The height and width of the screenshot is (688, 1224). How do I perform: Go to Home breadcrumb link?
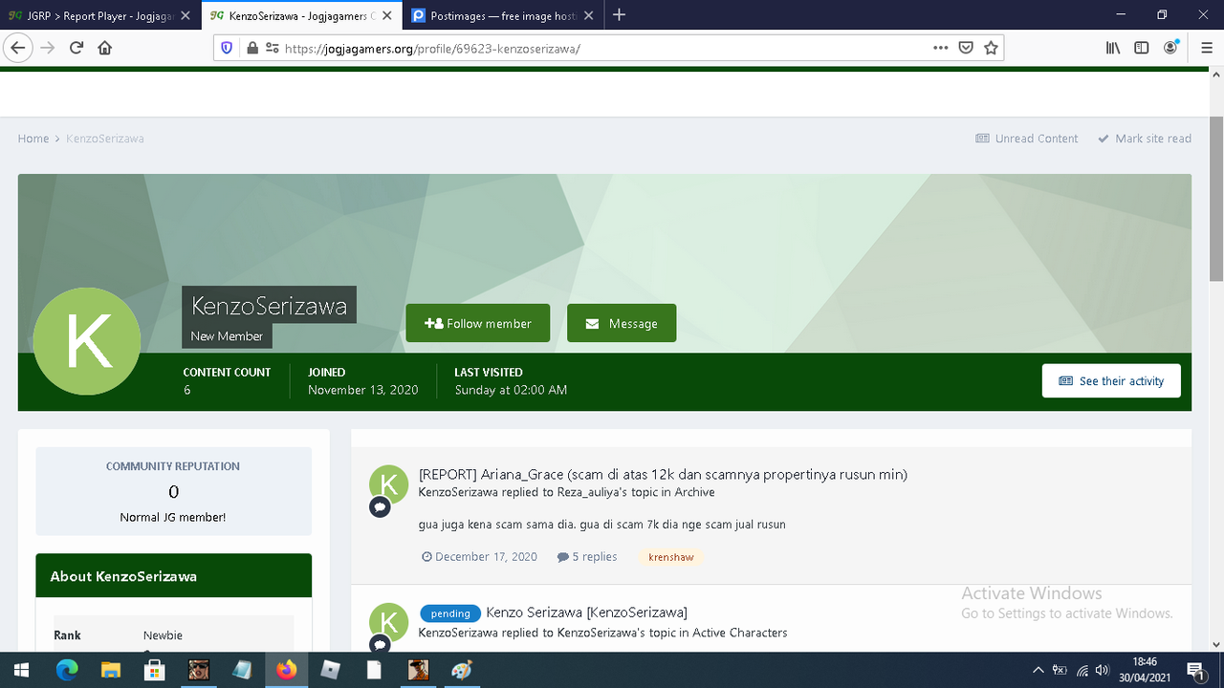click(x=33, y=139)
